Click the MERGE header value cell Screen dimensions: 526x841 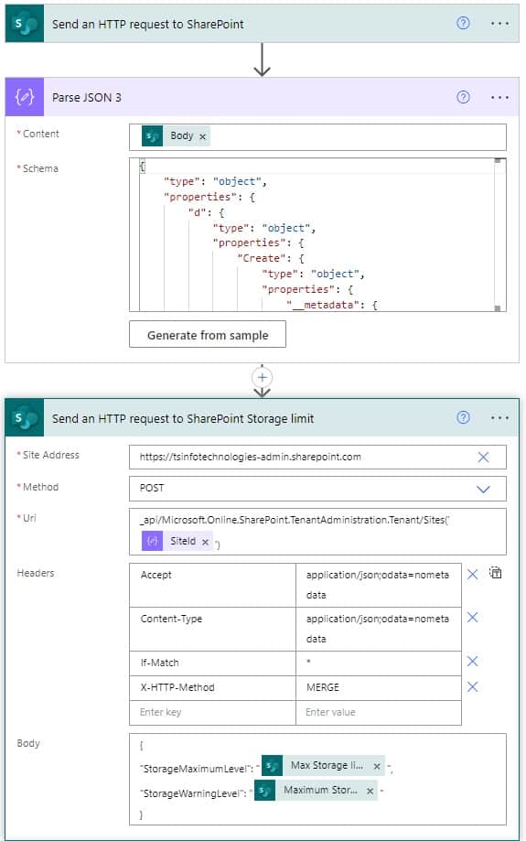coord(379,687)
